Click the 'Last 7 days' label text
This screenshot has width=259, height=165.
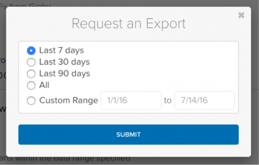[x=61, y=51]
